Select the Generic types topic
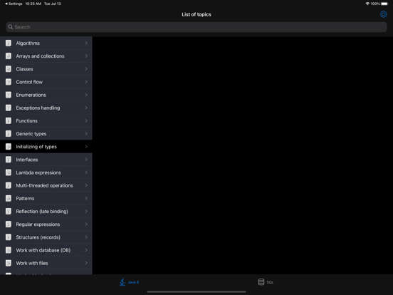This screenshot has height=295, width=393. pyautogui.click(x=46, y=134)
